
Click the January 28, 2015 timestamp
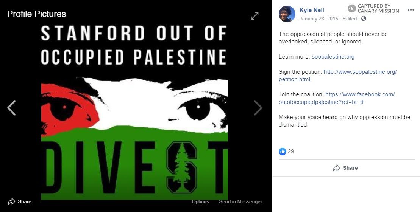coord(319,19)
